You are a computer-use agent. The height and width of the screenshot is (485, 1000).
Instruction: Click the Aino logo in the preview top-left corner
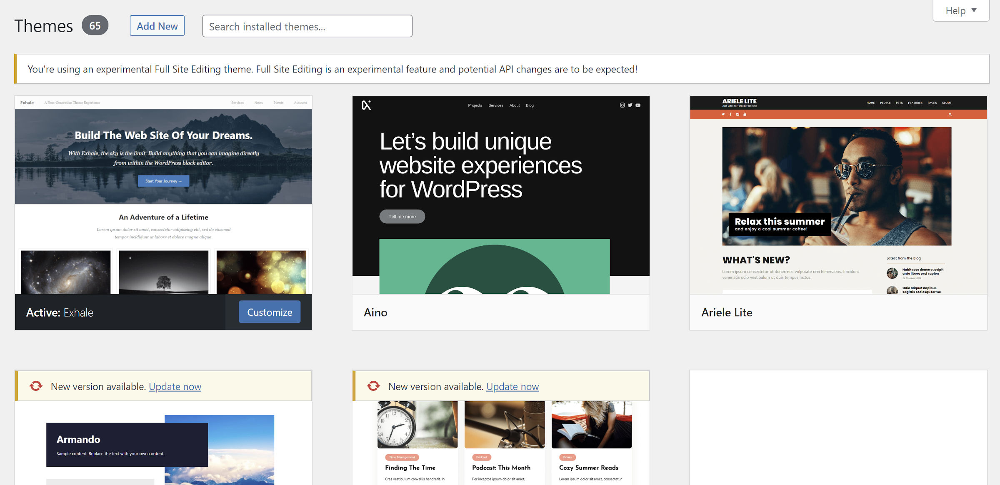[x=366, y=106]
